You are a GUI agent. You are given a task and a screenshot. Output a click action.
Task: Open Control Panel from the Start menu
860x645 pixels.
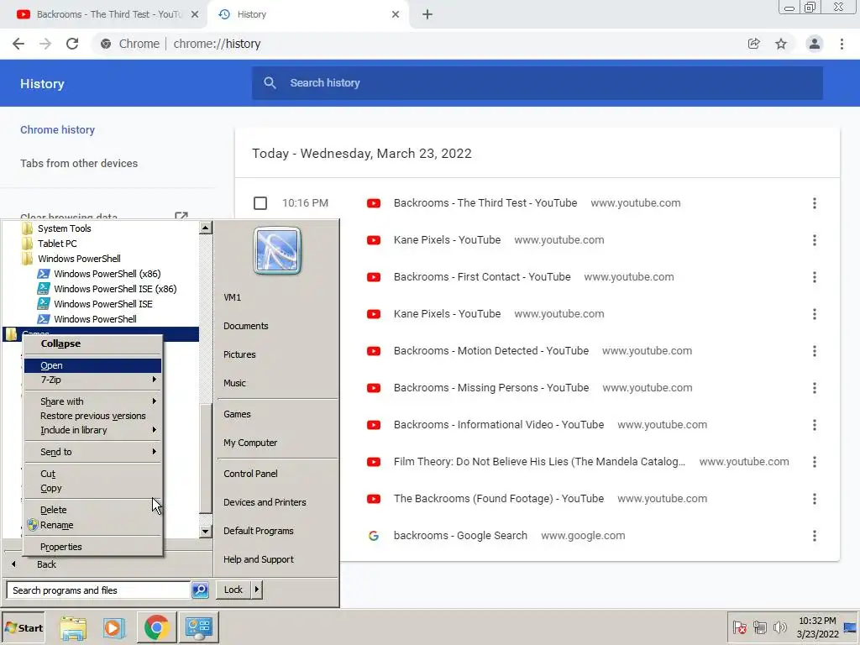coord(250,474)
